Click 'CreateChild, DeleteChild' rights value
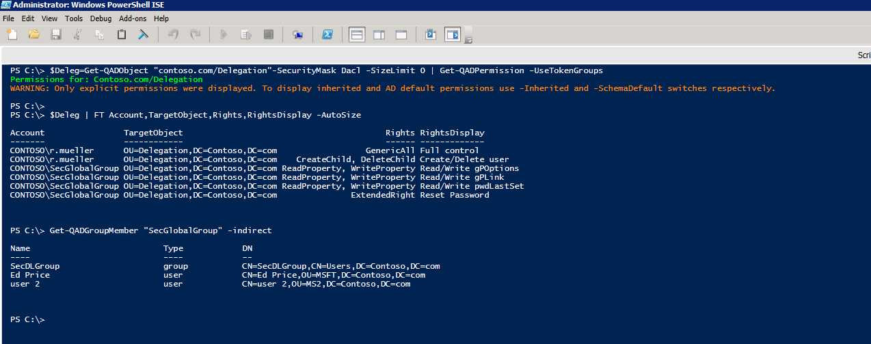This screenshot has width=871, height=344. [356, 159]
